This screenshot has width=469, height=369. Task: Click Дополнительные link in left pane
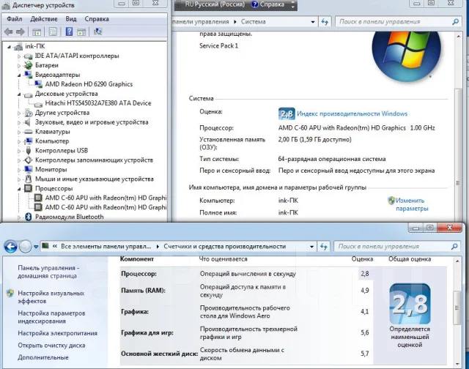43,357
